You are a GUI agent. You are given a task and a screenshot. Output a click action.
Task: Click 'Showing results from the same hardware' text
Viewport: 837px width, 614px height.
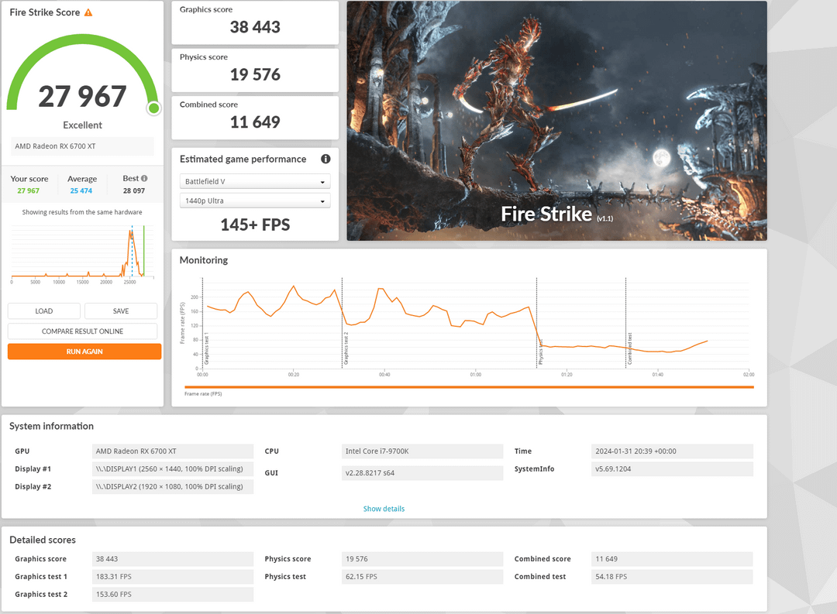pyautogui.click(x=82, y=212)
